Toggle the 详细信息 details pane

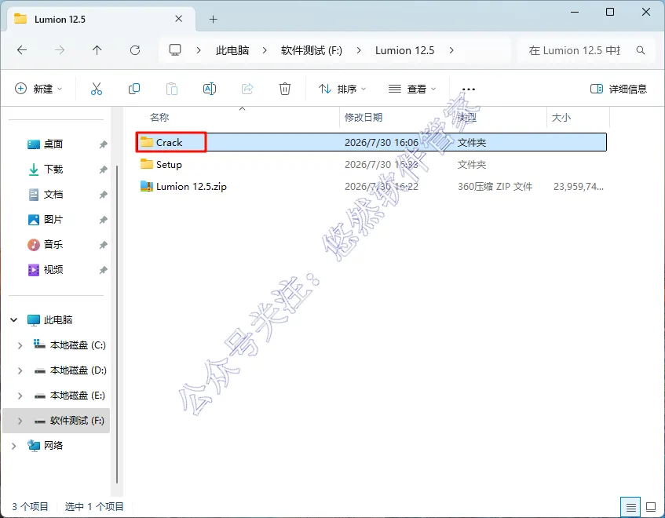click(619, 89)
